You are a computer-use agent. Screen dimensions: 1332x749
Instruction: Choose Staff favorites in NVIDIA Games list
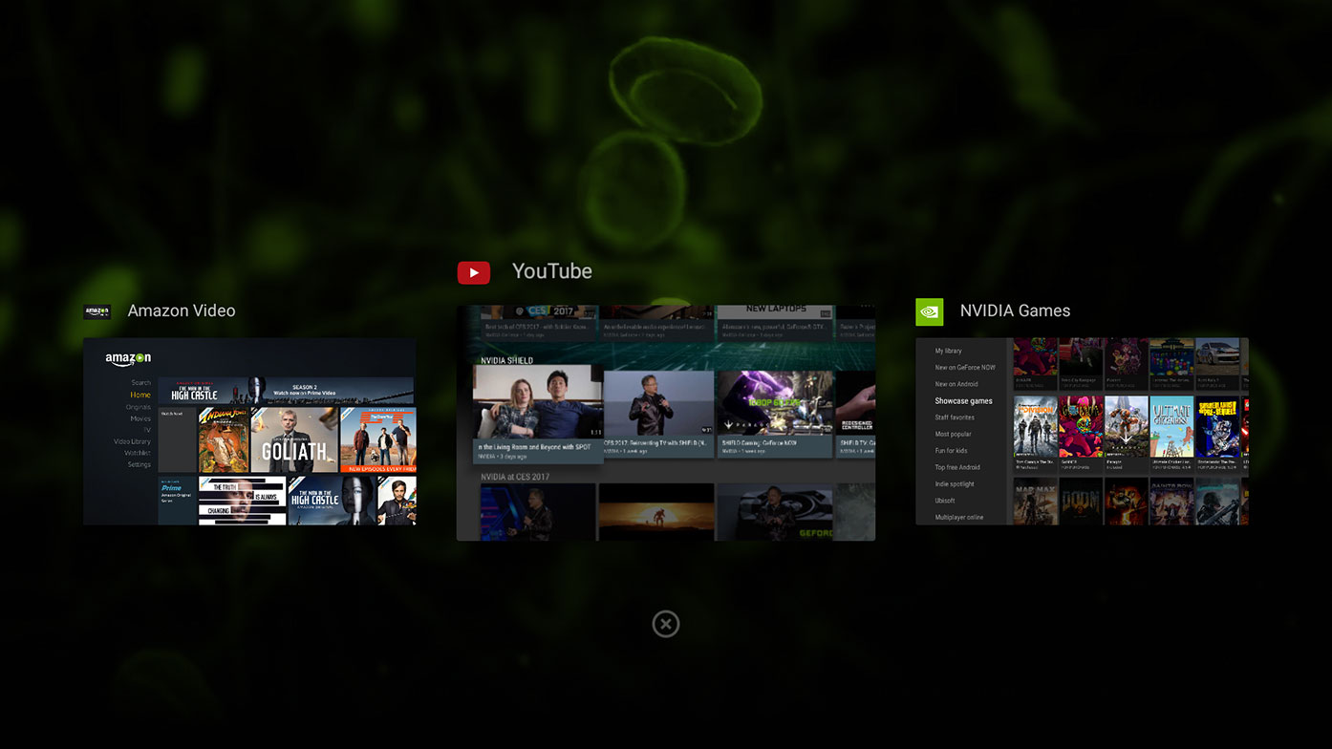click(955, 417)
